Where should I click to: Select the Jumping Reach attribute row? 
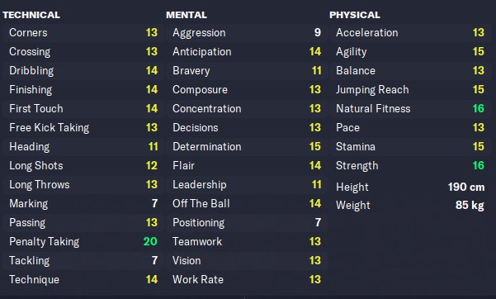410,90
